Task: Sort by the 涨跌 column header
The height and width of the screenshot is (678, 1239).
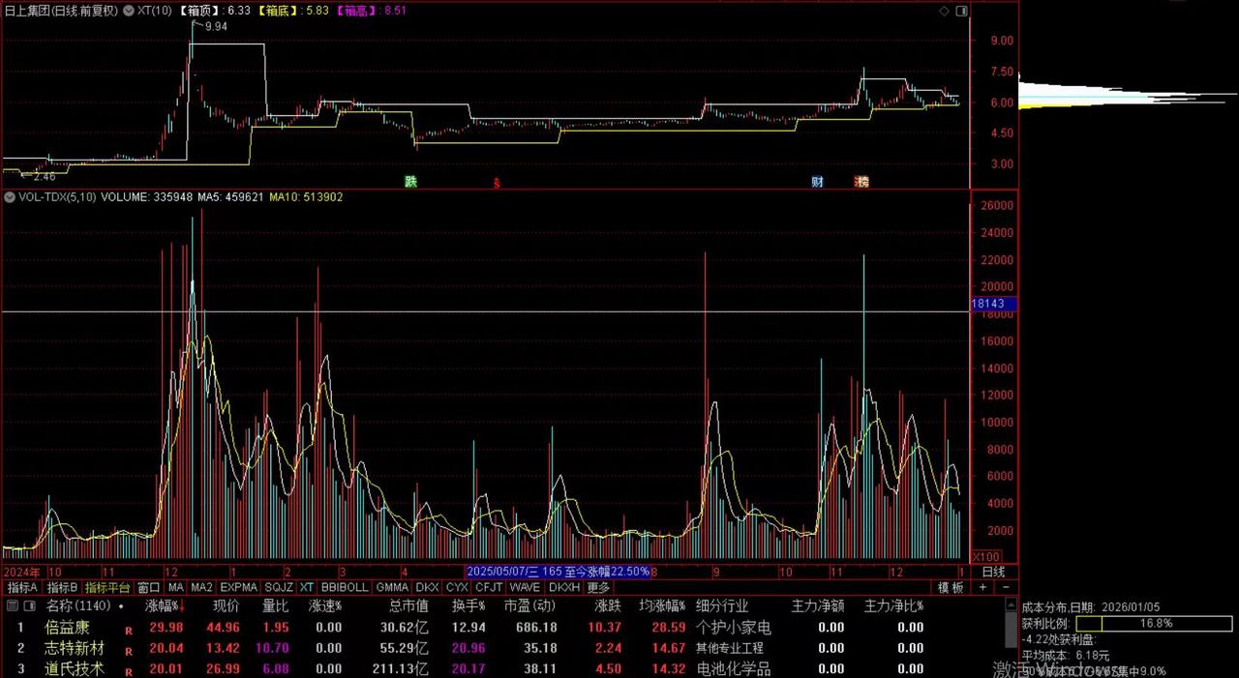Action: (608, 605)
